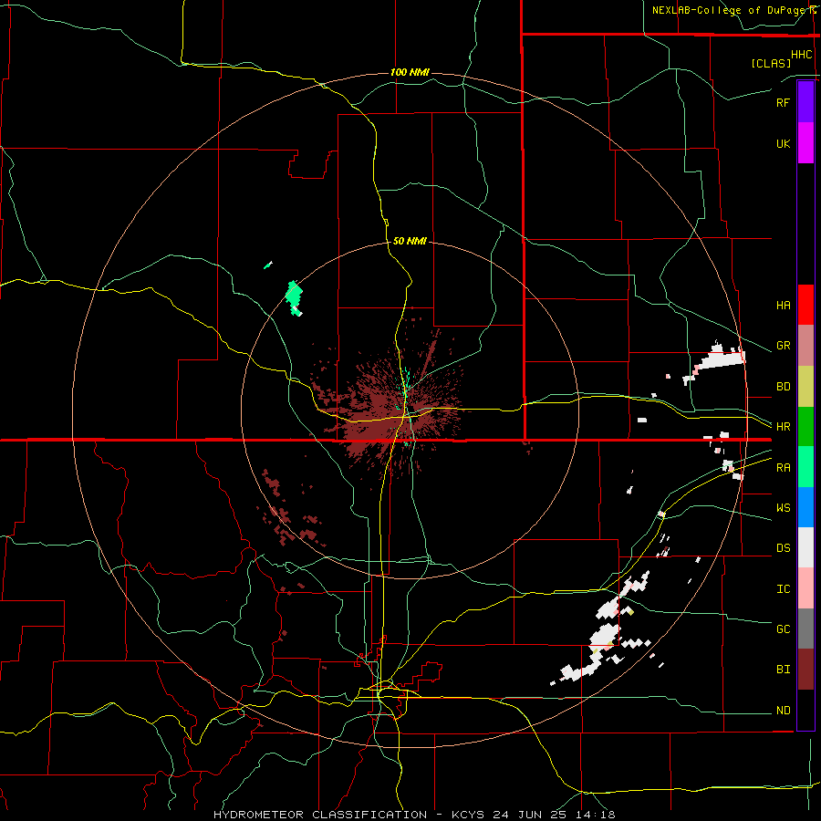Click the ND black legend swatch

(x=805, y=710)
